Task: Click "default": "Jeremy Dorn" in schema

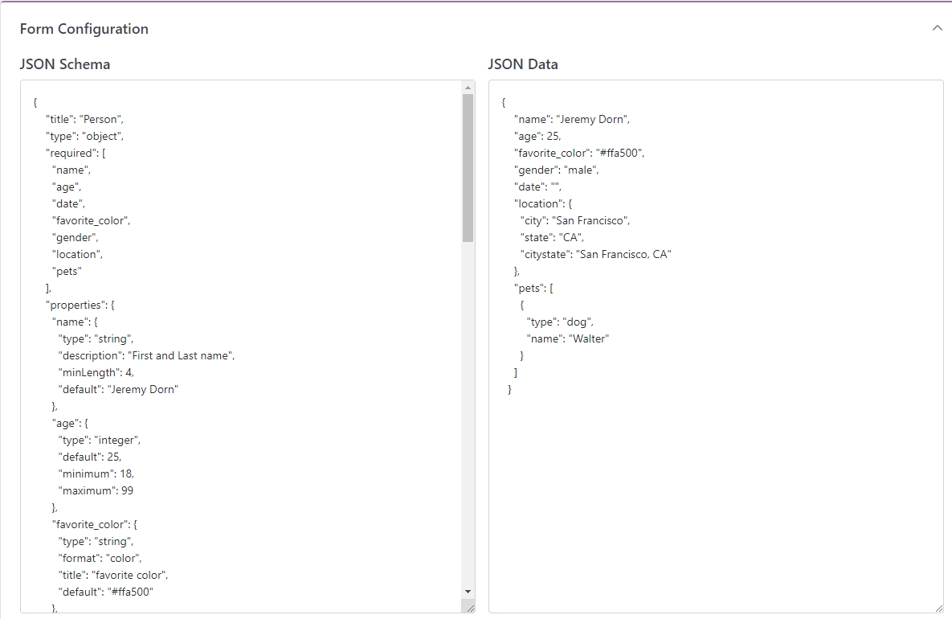Action: 118,389
